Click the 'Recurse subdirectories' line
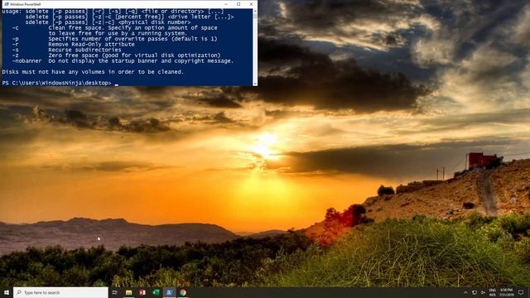 point(84,50)
